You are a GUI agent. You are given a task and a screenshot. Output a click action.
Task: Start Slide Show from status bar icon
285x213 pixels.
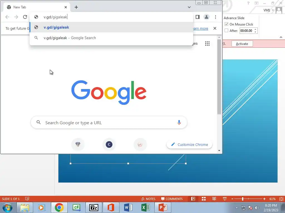click(225, 199)
